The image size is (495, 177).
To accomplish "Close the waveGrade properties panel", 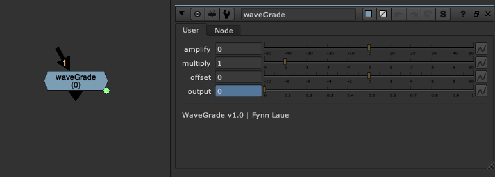I will pyautogui.click(x=488, y=14).
